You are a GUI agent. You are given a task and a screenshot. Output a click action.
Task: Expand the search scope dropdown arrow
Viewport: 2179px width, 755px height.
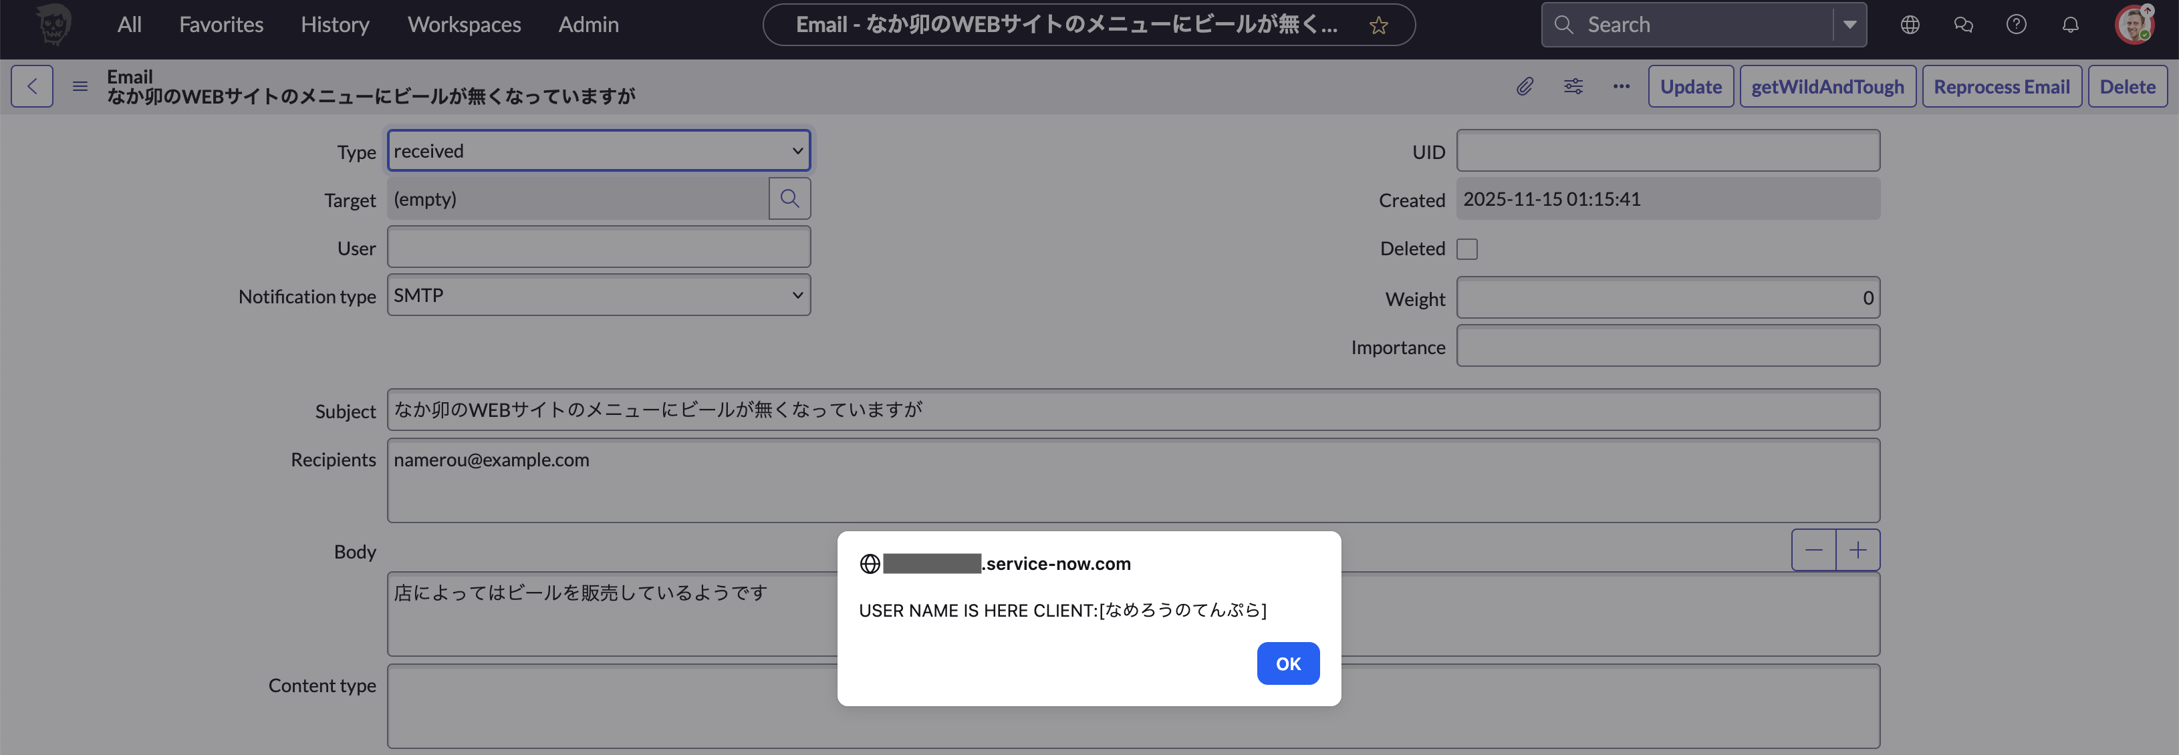point(1850,25)
